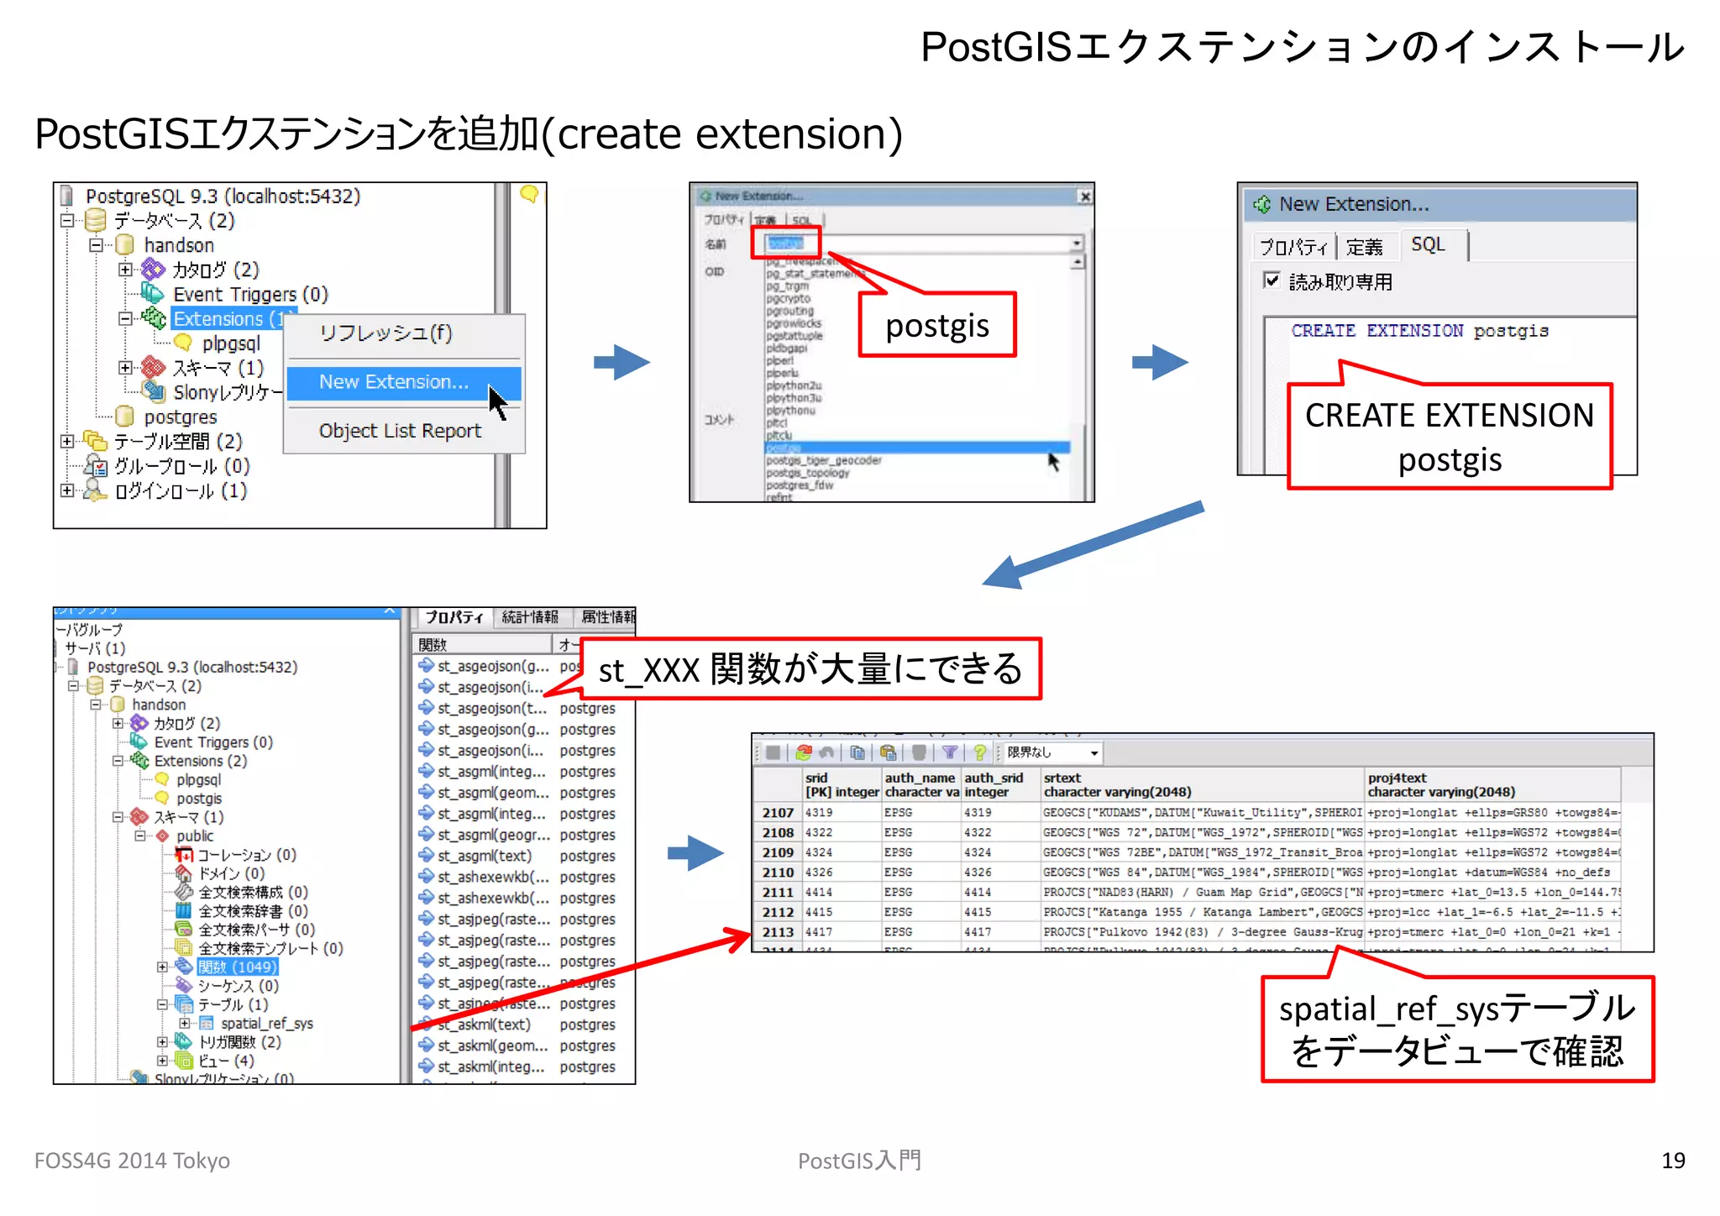Viewport: 1720px width, 1216px height.
Task: Click the ログインロール (1) user icon
Action: (x=96, y=490)
